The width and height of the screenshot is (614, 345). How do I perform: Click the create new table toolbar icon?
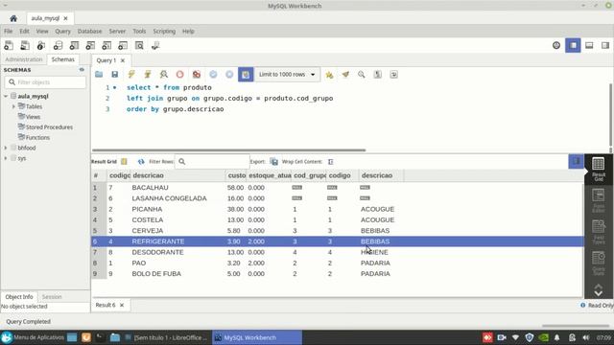tap(74, 45)
